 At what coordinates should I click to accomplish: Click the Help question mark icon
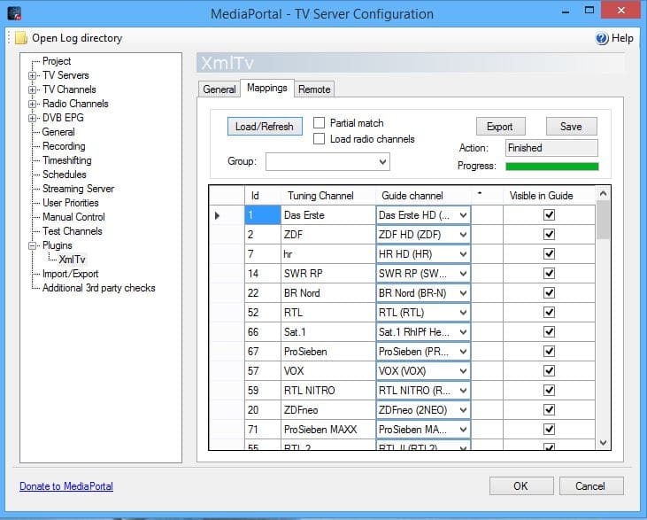click(x=602, y=38)
